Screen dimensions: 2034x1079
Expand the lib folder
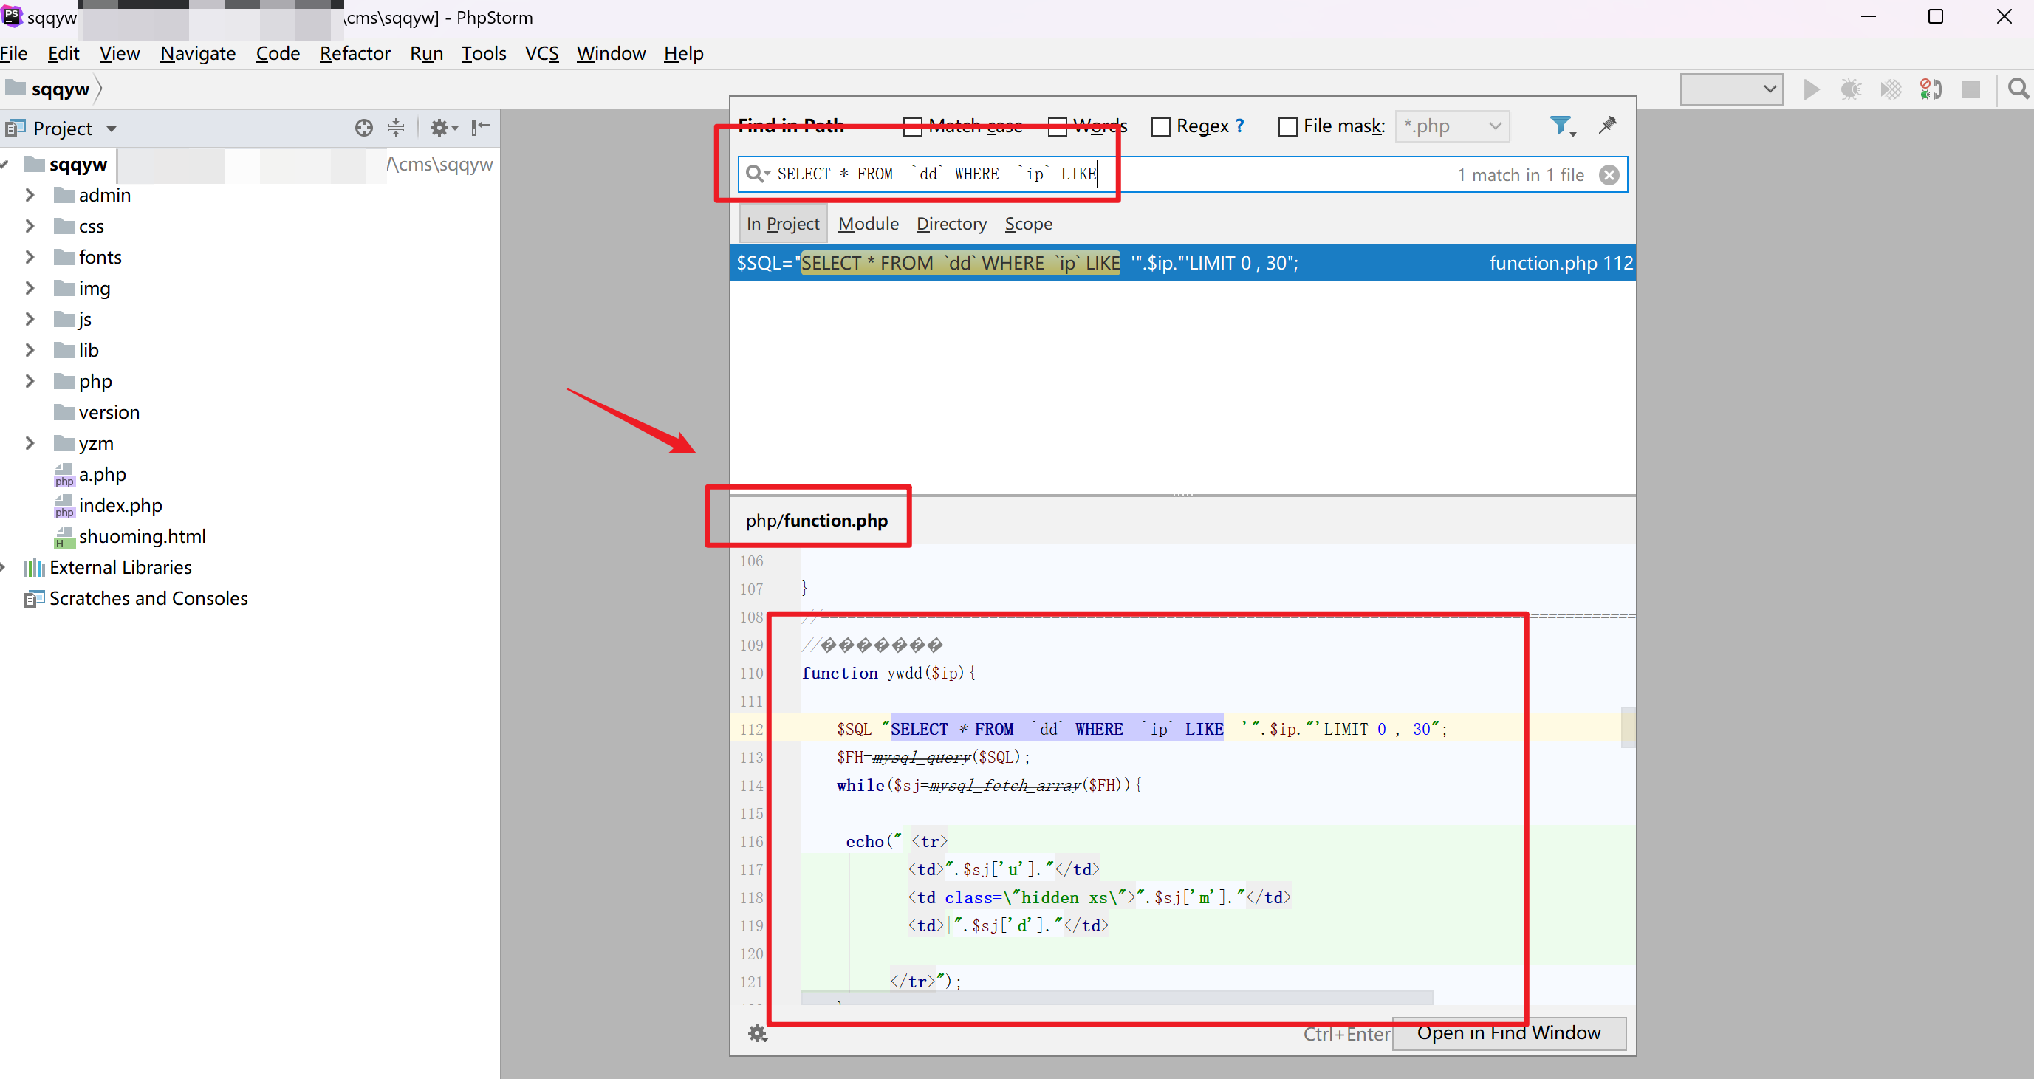[30, 351]
